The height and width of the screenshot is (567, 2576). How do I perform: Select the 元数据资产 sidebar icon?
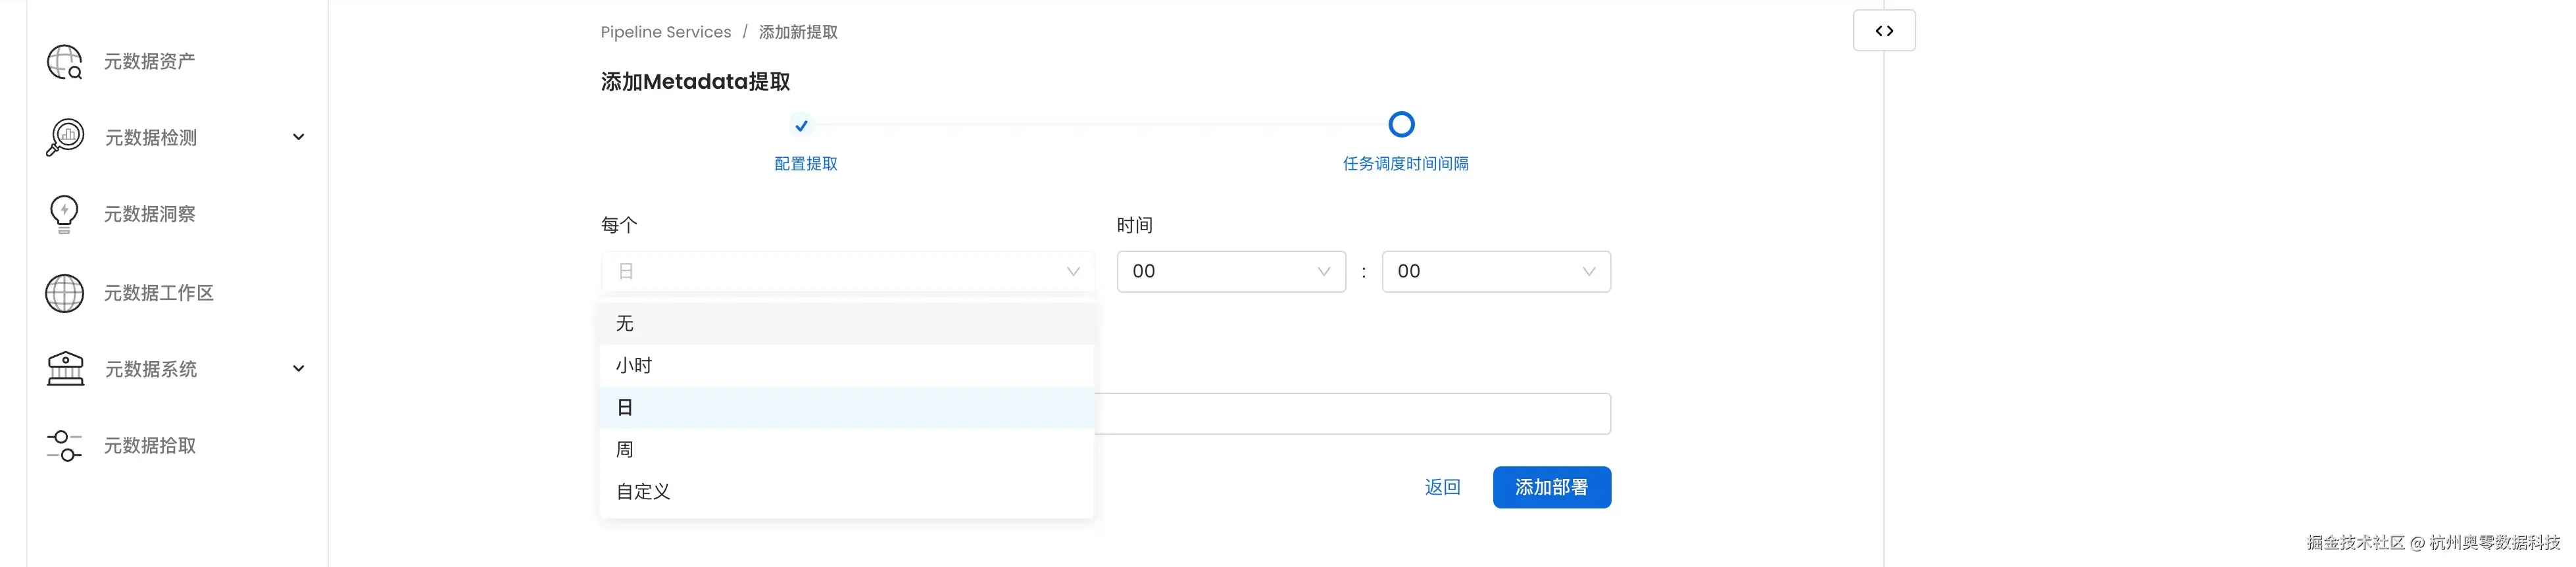[x=64, y=61]
